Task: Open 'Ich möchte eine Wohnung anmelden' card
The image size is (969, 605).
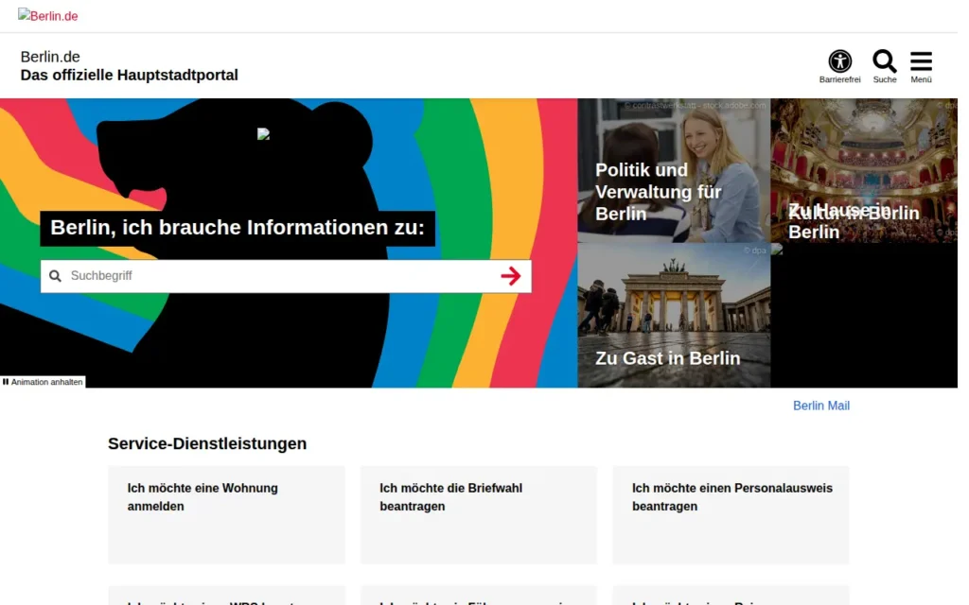Action: click(226, 515)
